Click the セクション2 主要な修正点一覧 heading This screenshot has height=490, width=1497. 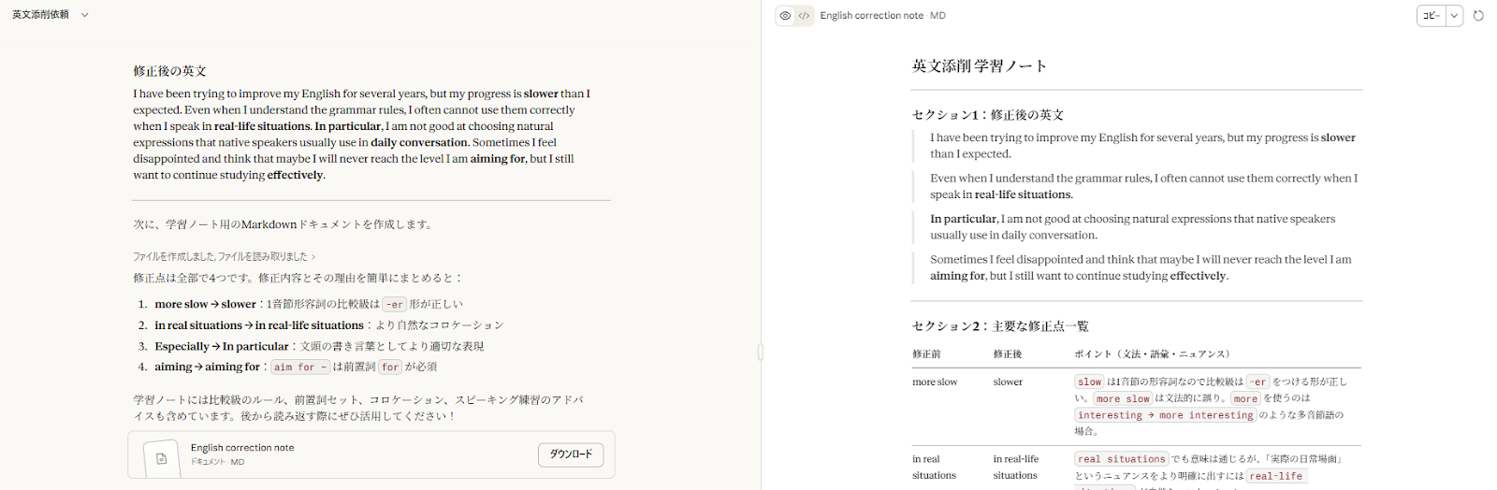point(999,326)
